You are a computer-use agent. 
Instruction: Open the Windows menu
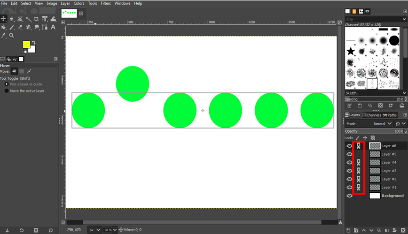[x=122, y=3]
